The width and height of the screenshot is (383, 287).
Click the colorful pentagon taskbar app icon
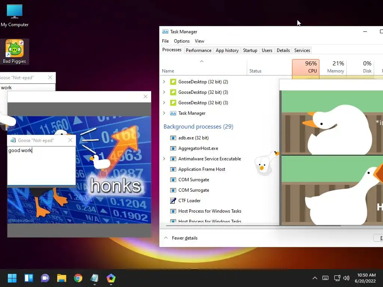pos(111,278)
